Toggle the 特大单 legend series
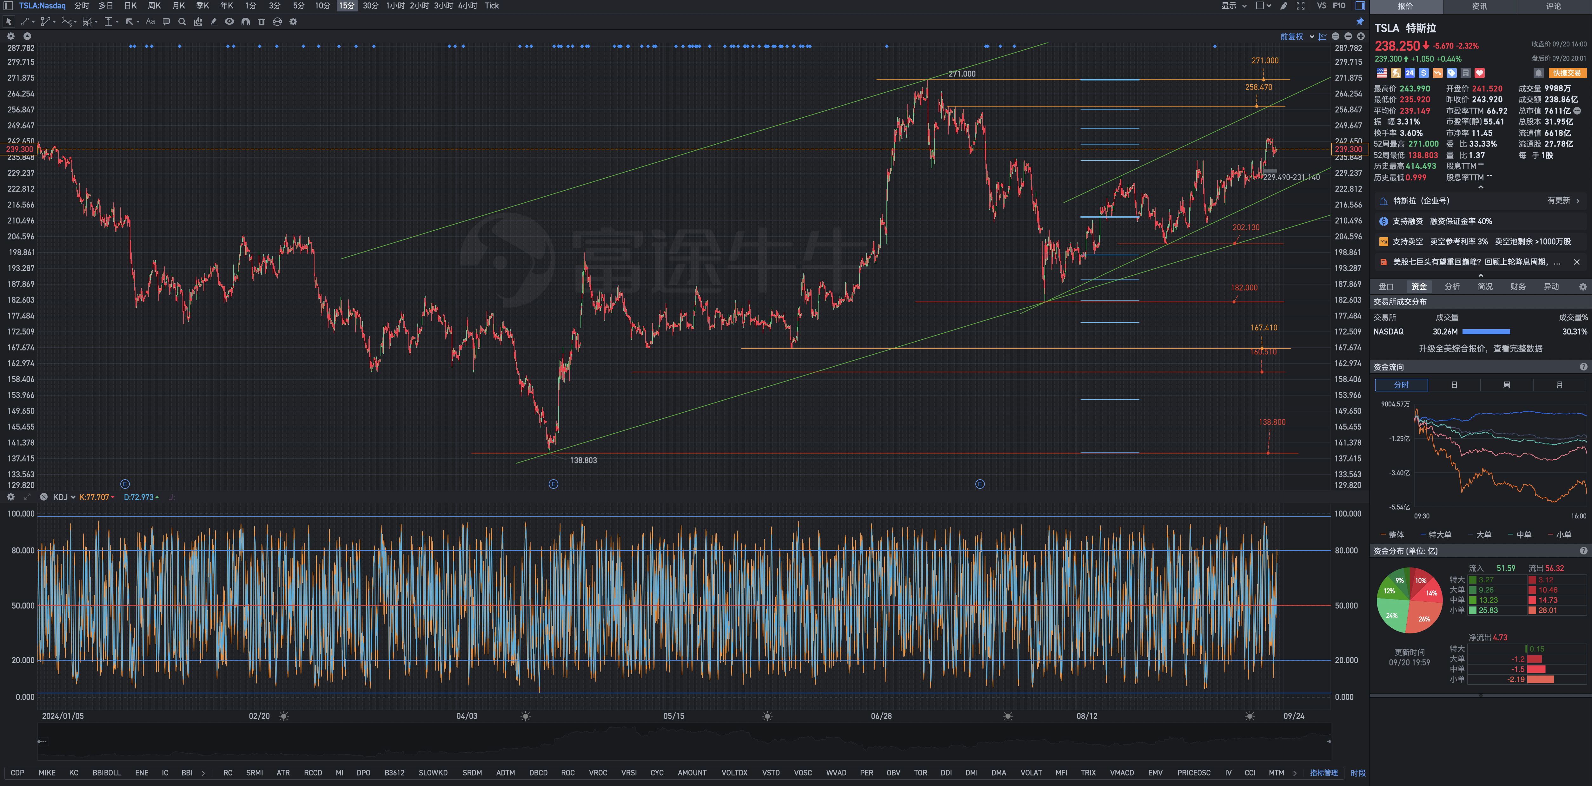This screenshot has width=1592, height=786. [x=1436, y=535]
